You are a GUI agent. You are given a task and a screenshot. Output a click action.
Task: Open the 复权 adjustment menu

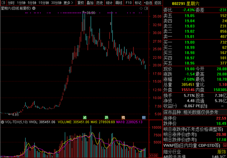[x=80, y=2]
